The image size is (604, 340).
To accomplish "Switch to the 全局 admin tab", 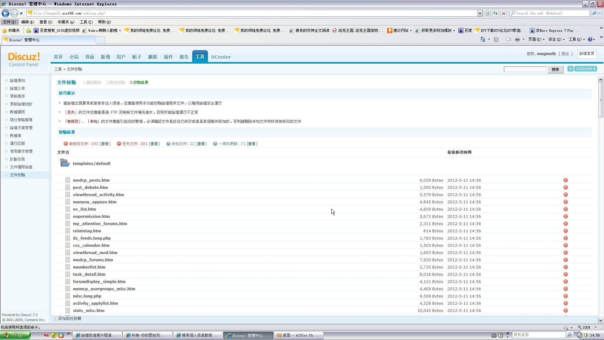I will pos(74,57).
